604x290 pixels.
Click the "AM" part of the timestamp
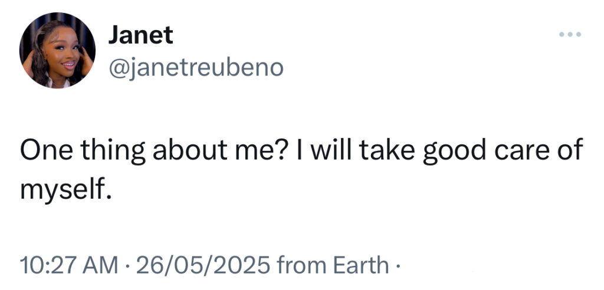click(98, 264)
